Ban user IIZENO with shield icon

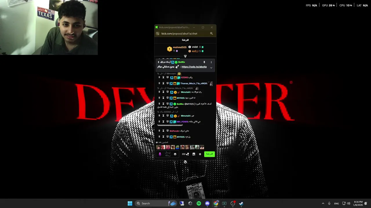pyautogui.click(x=168, y=77)
